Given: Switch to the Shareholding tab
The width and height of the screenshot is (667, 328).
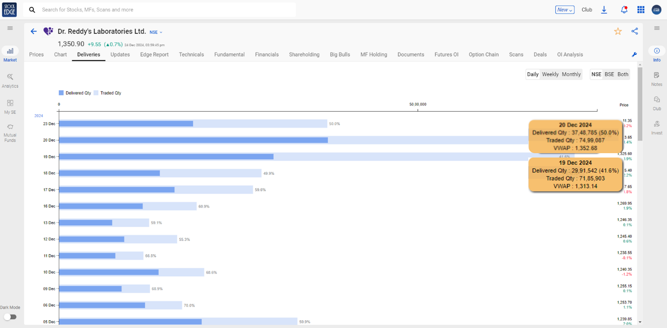Looking at the screenshot, I should click(304, 54).
